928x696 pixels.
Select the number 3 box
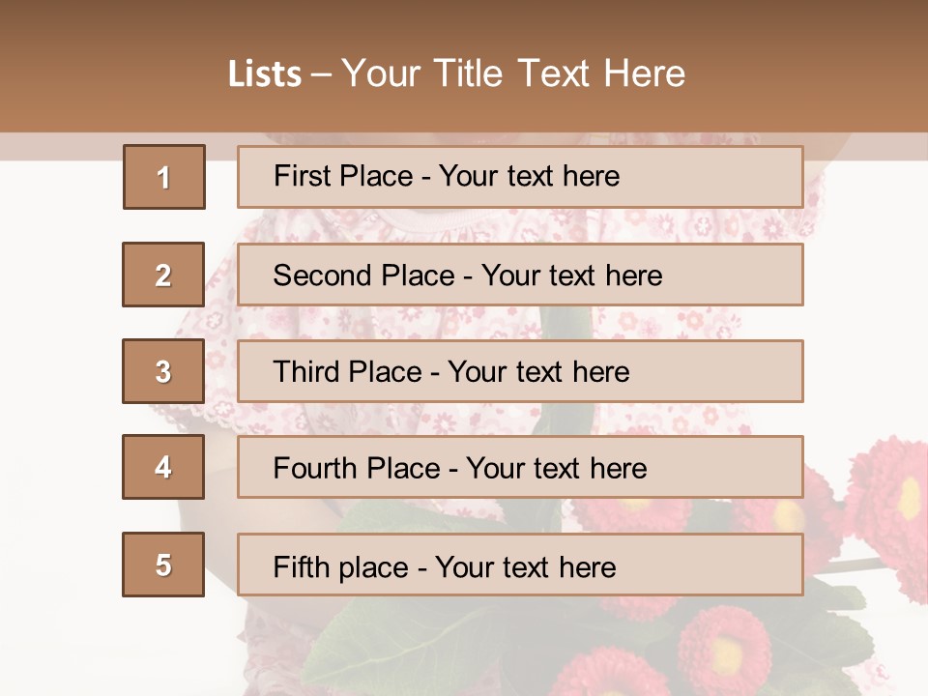pyautogui.click(x=163, y=371)
